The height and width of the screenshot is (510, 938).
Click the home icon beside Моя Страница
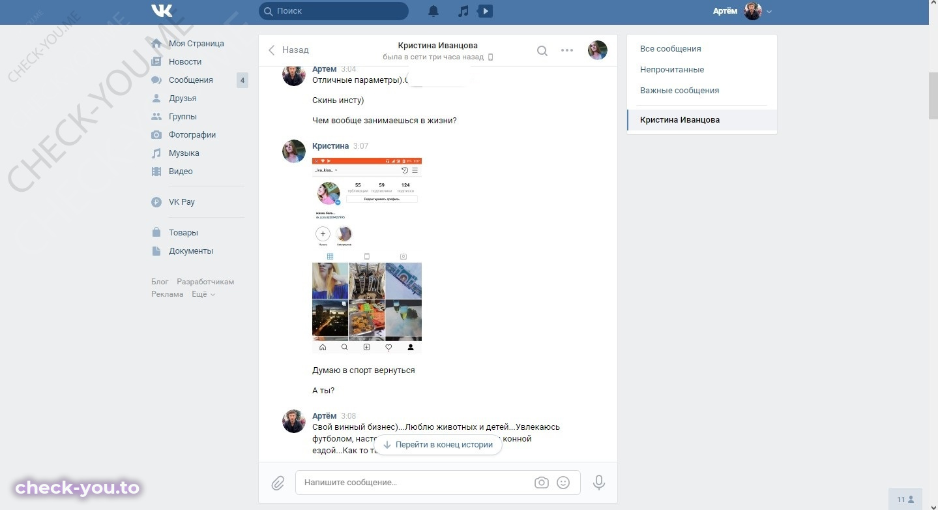point(156,44)
